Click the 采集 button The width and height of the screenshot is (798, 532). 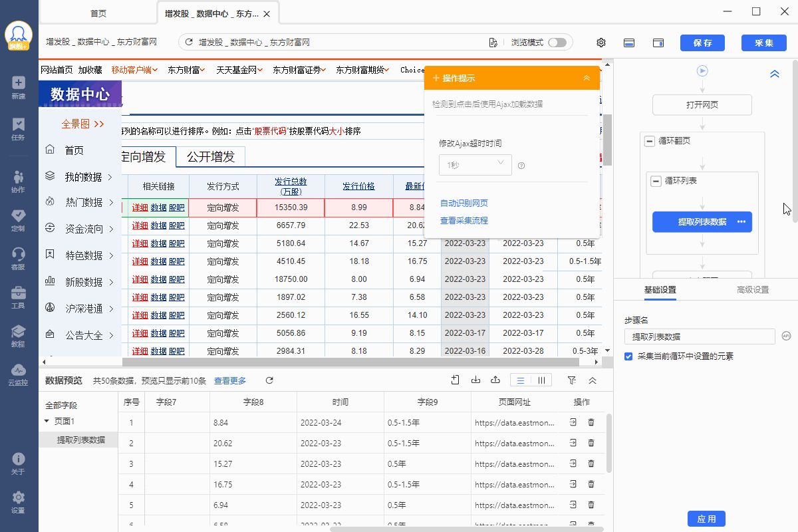click(764, 43)
